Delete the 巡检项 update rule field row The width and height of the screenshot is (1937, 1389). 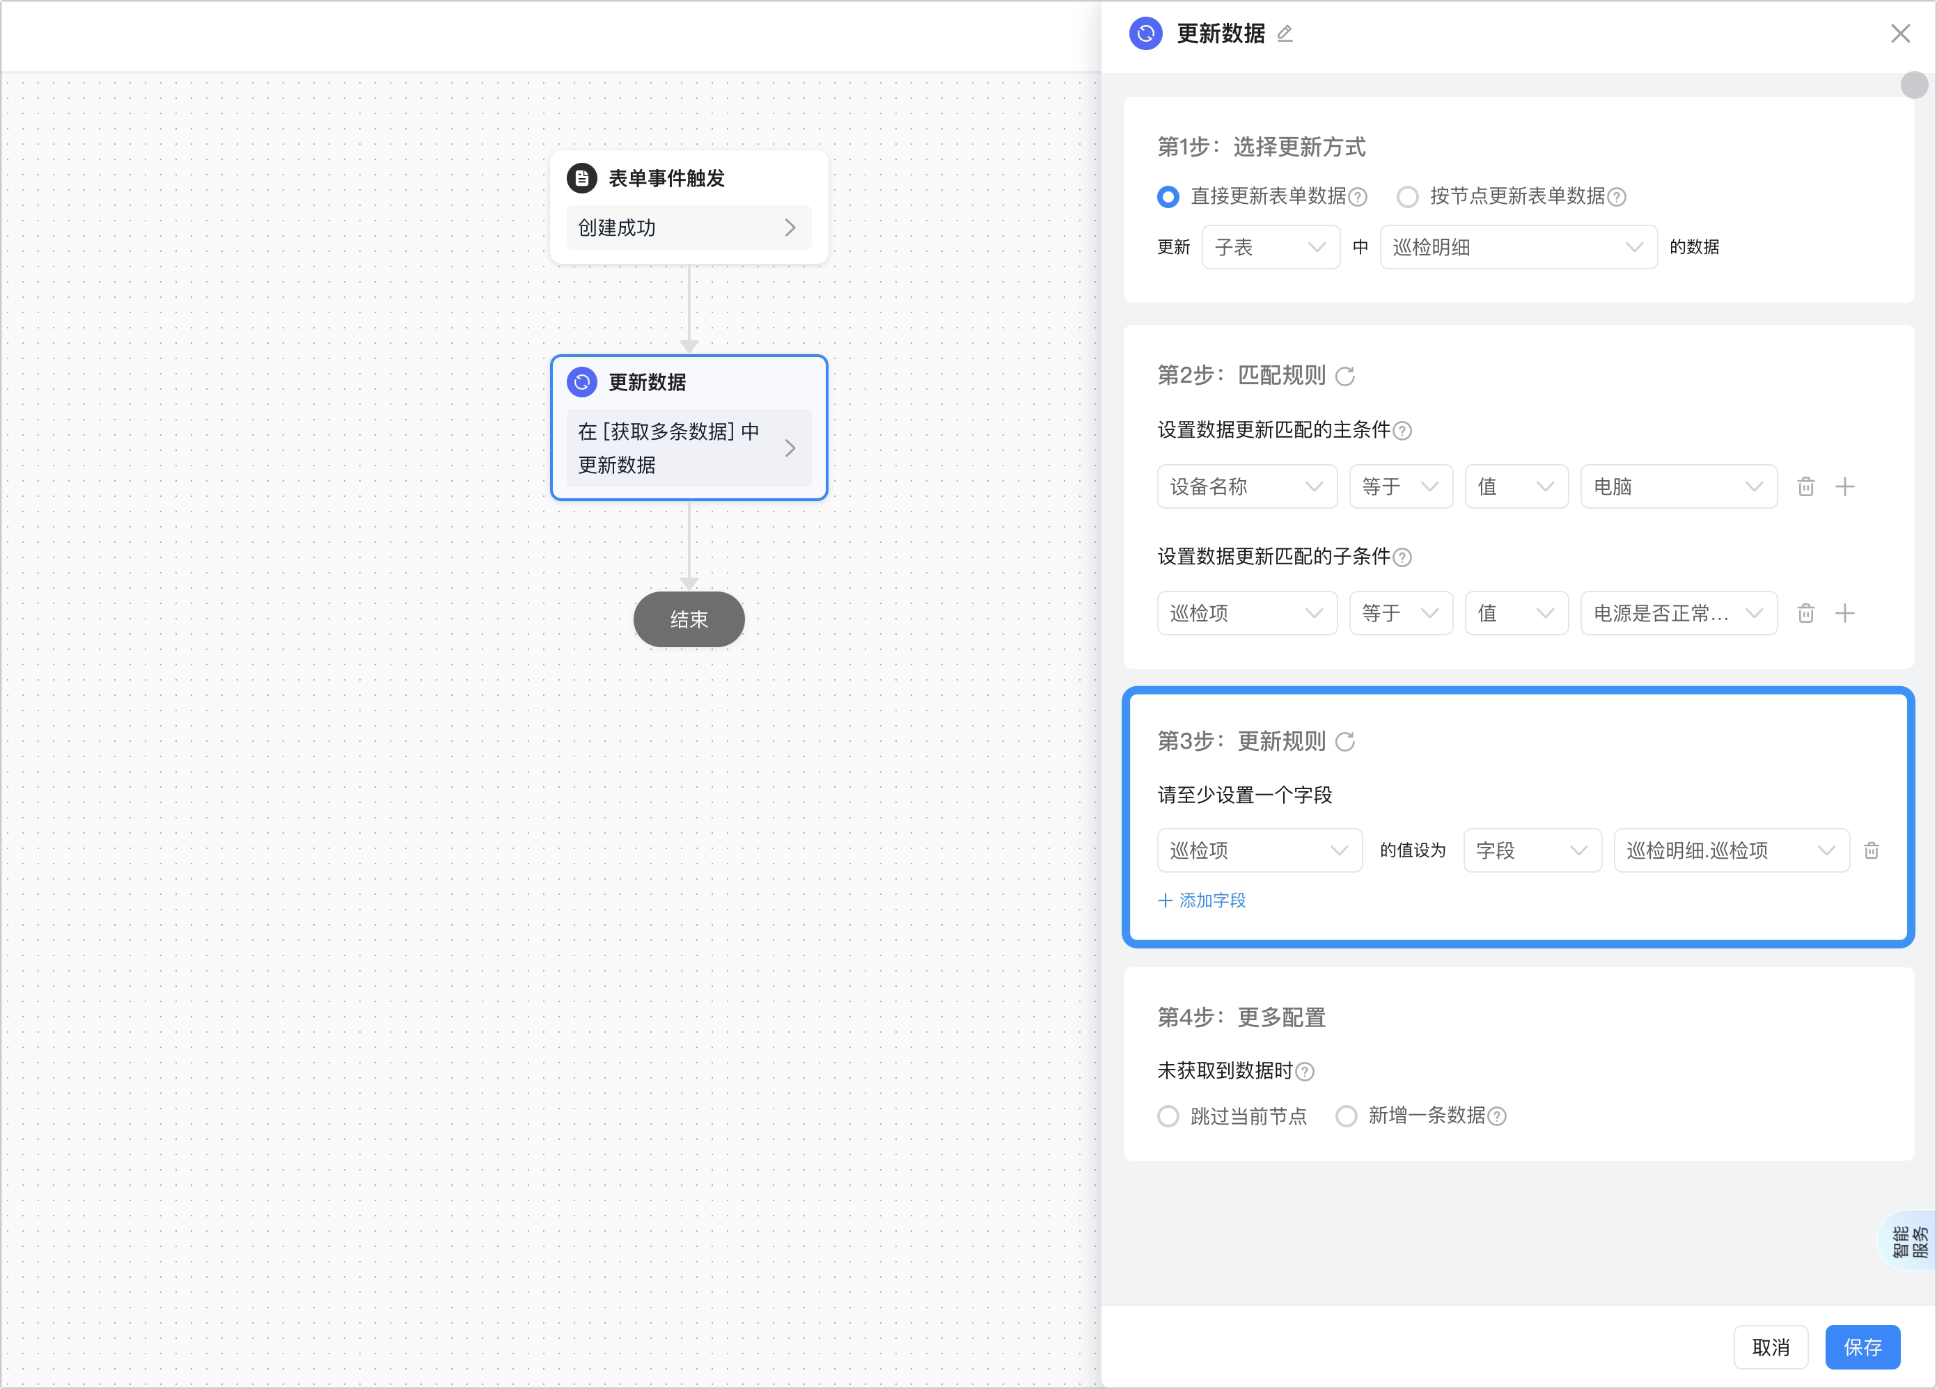1872,850
